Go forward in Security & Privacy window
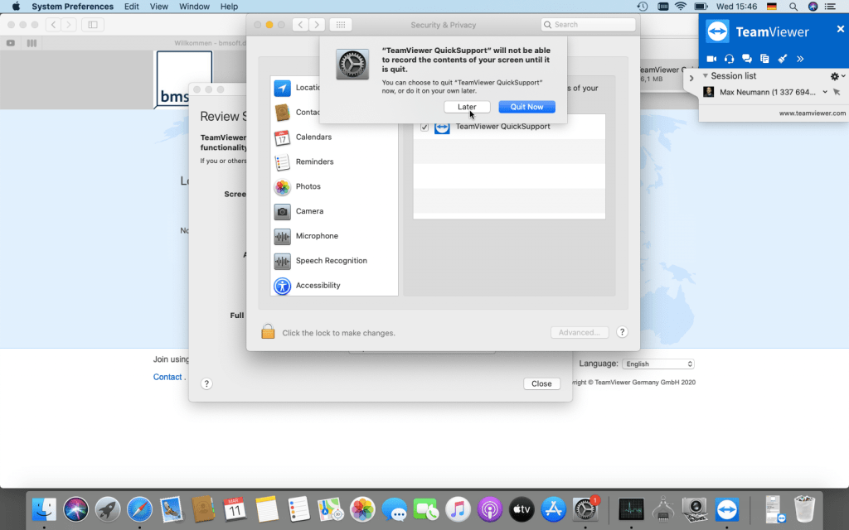The height and width of the screenshot is (530, 849). (317, 25)
